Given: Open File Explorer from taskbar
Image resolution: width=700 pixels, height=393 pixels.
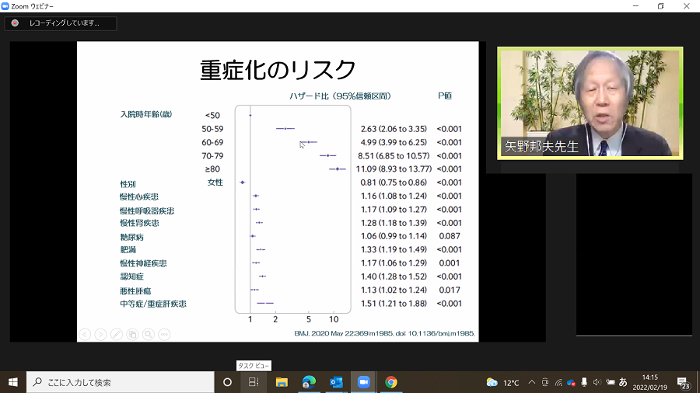Looking at the screenshot, I should [282, 382].
